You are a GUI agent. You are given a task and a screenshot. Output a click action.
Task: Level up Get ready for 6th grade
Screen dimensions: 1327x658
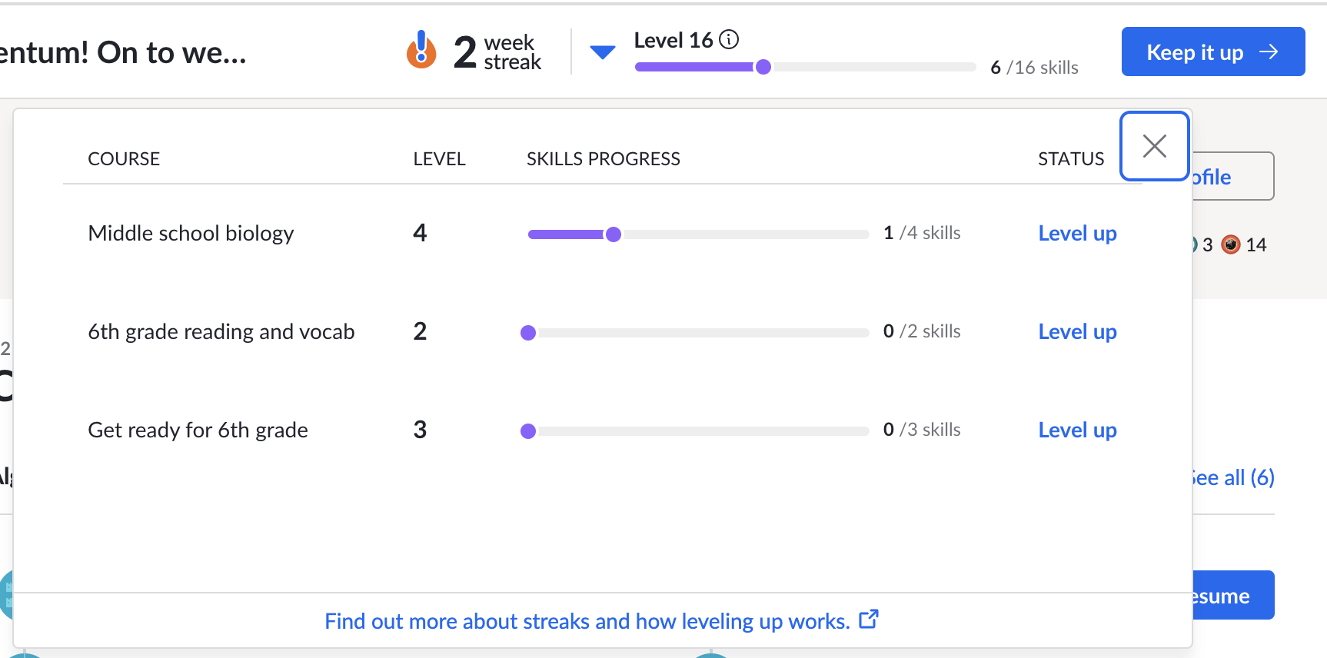[x=1077, y=430]
